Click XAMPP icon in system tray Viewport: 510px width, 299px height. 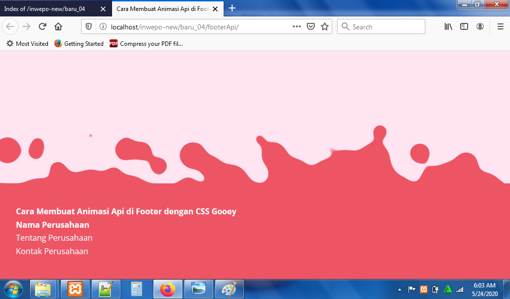click(x=423, y=289)
